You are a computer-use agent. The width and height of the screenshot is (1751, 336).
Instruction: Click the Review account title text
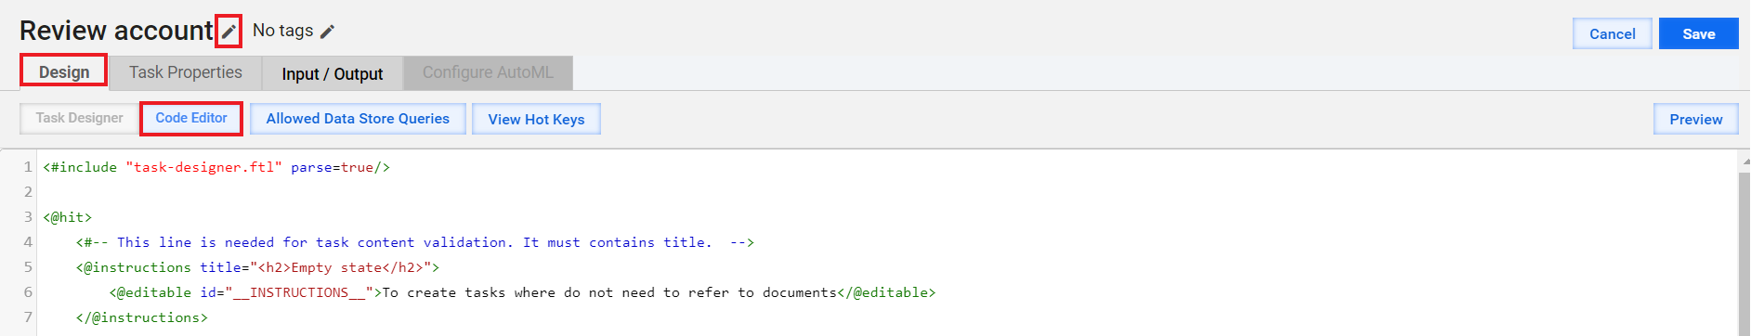(x=116, y=31)
